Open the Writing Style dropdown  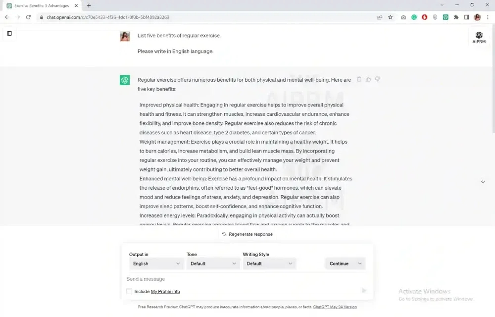269,264
